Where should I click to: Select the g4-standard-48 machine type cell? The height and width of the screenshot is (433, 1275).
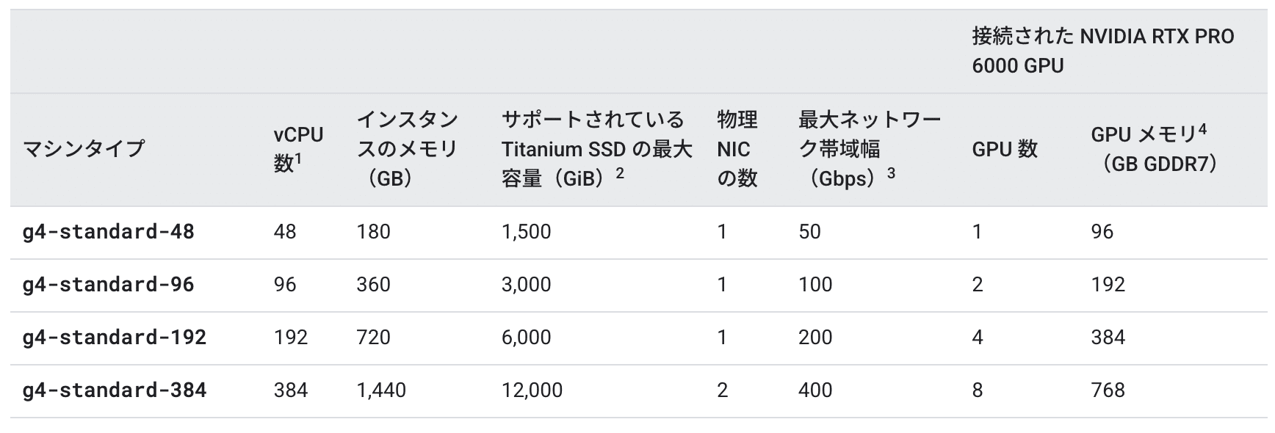[x=108, y=232]
